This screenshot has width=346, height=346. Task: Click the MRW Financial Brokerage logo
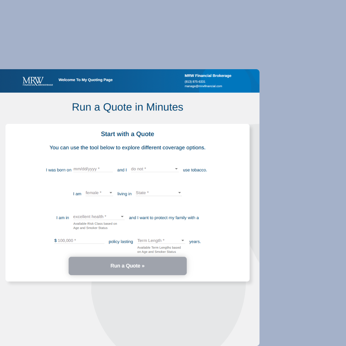(x=37, y=81)
